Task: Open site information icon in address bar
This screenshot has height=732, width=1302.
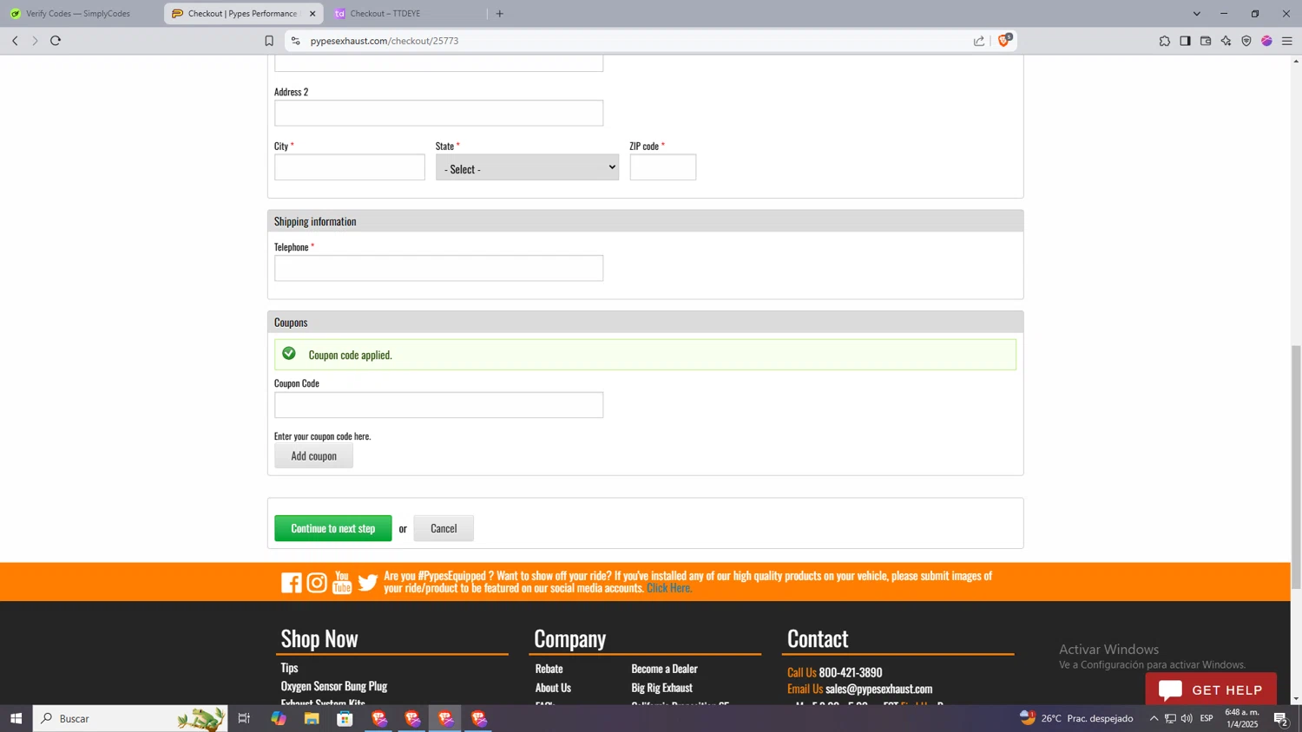Action: coord(295,41)
